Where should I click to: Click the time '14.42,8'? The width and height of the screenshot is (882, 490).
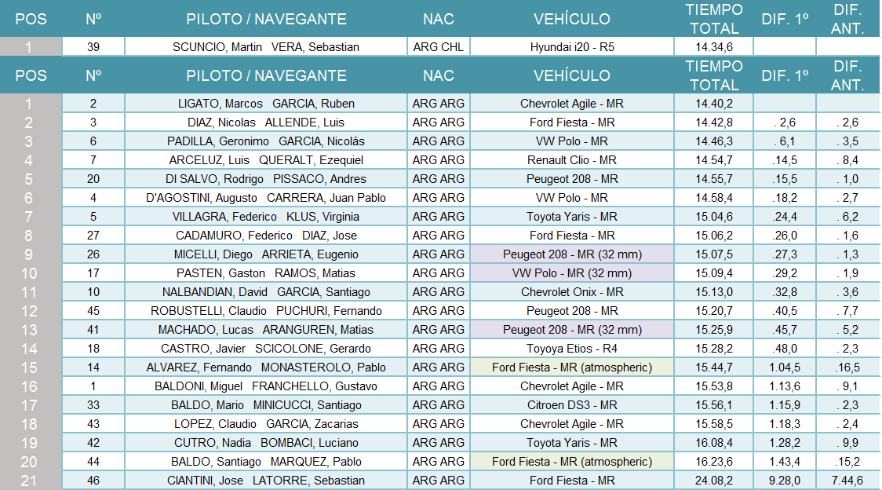[x=714, y=122]
